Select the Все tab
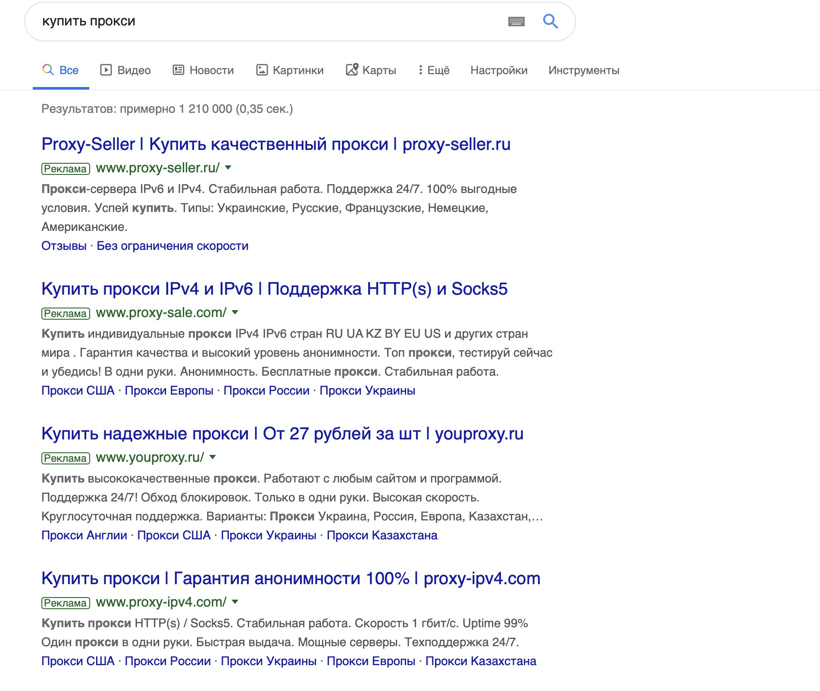Image resolution: width=820 pixels, height=691 pixels. pyautogui.click(x=61, y=70)
